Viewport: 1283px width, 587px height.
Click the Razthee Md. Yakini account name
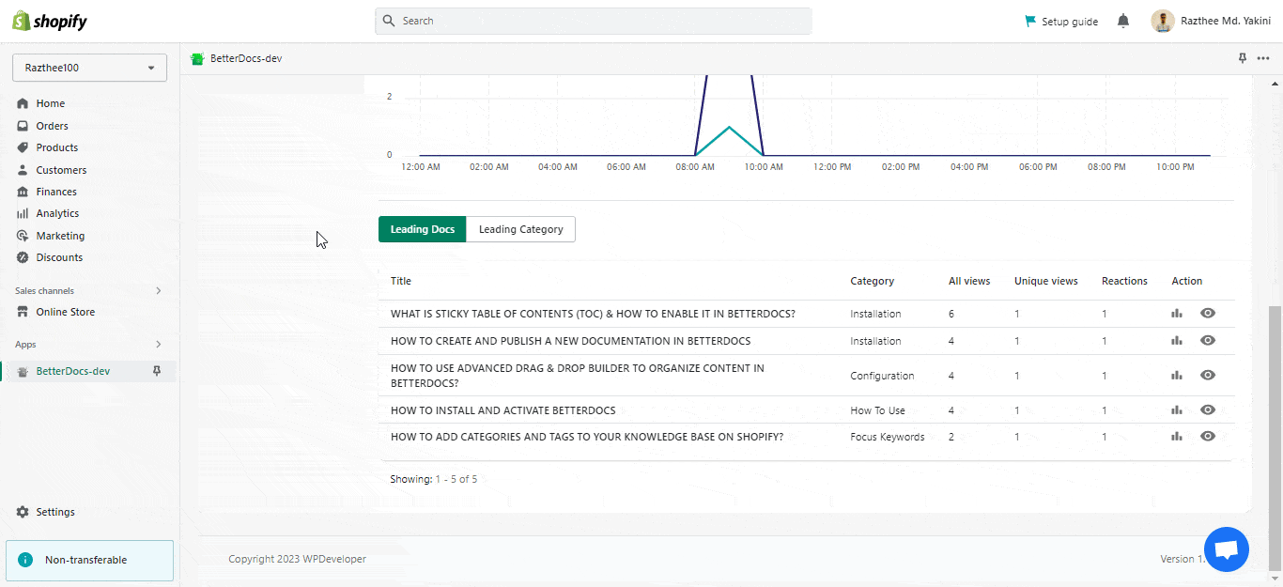[1226, 22]
